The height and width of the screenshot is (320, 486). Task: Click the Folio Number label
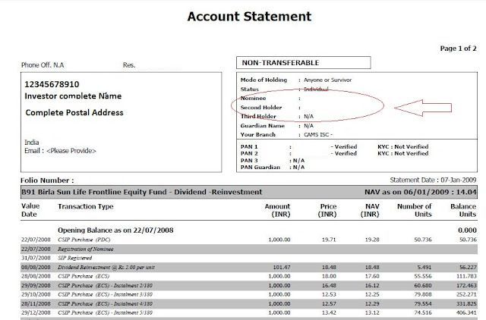pos(47,180)
